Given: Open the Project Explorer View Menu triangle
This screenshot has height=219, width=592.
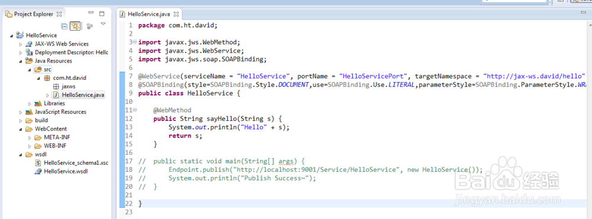Looking at the screenshot, I should click(103, 24).
